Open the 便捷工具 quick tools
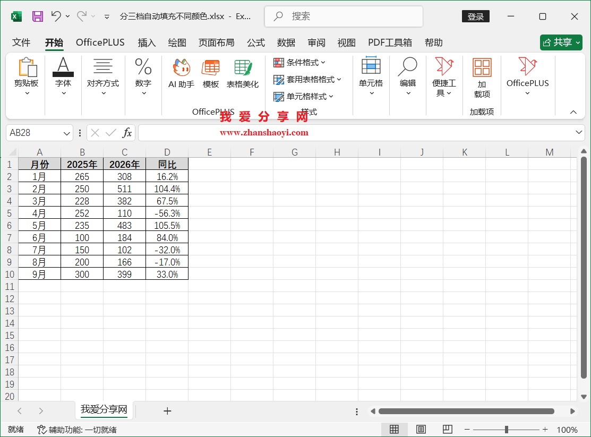 pos(444,77)
